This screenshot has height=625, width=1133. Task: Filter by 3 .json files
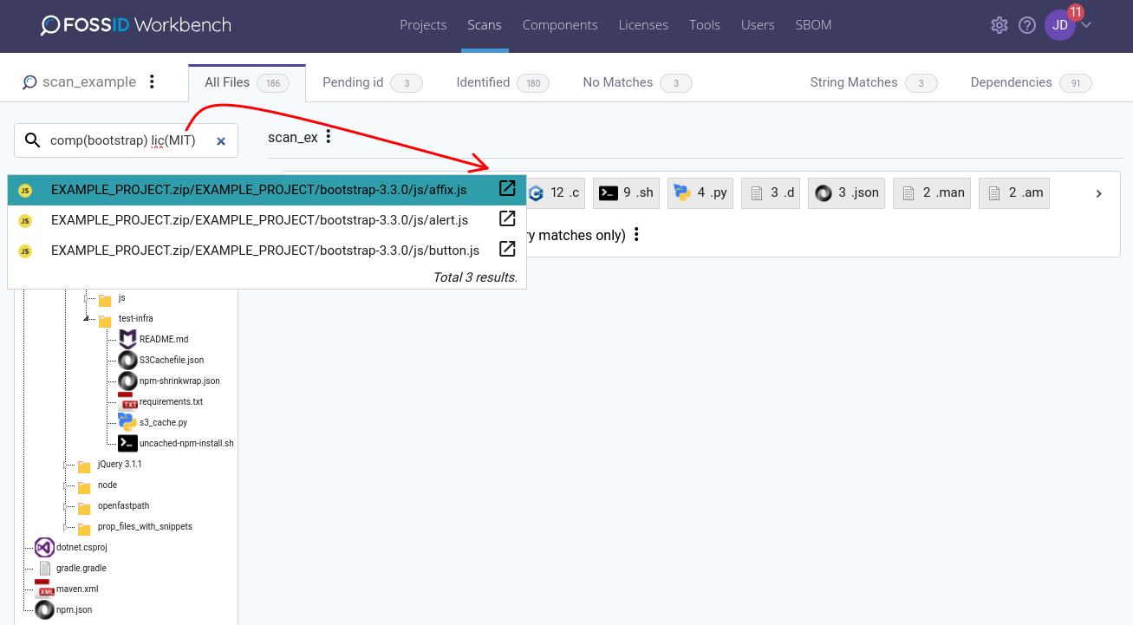(x=847, y=193)
